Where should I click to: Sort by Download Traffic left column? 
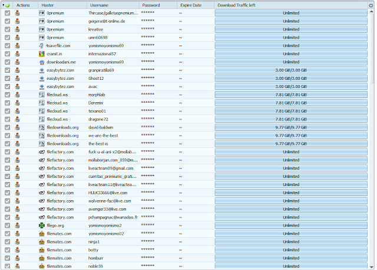291,5
